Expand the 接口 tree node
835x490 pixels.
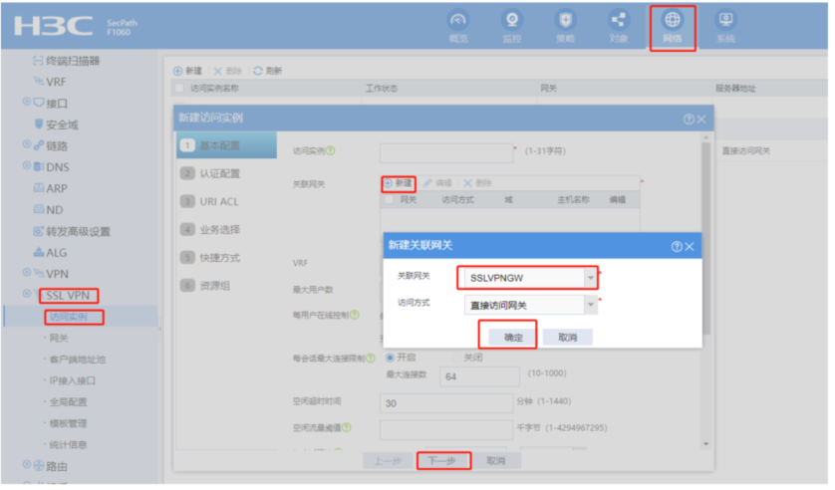point(27,101)
